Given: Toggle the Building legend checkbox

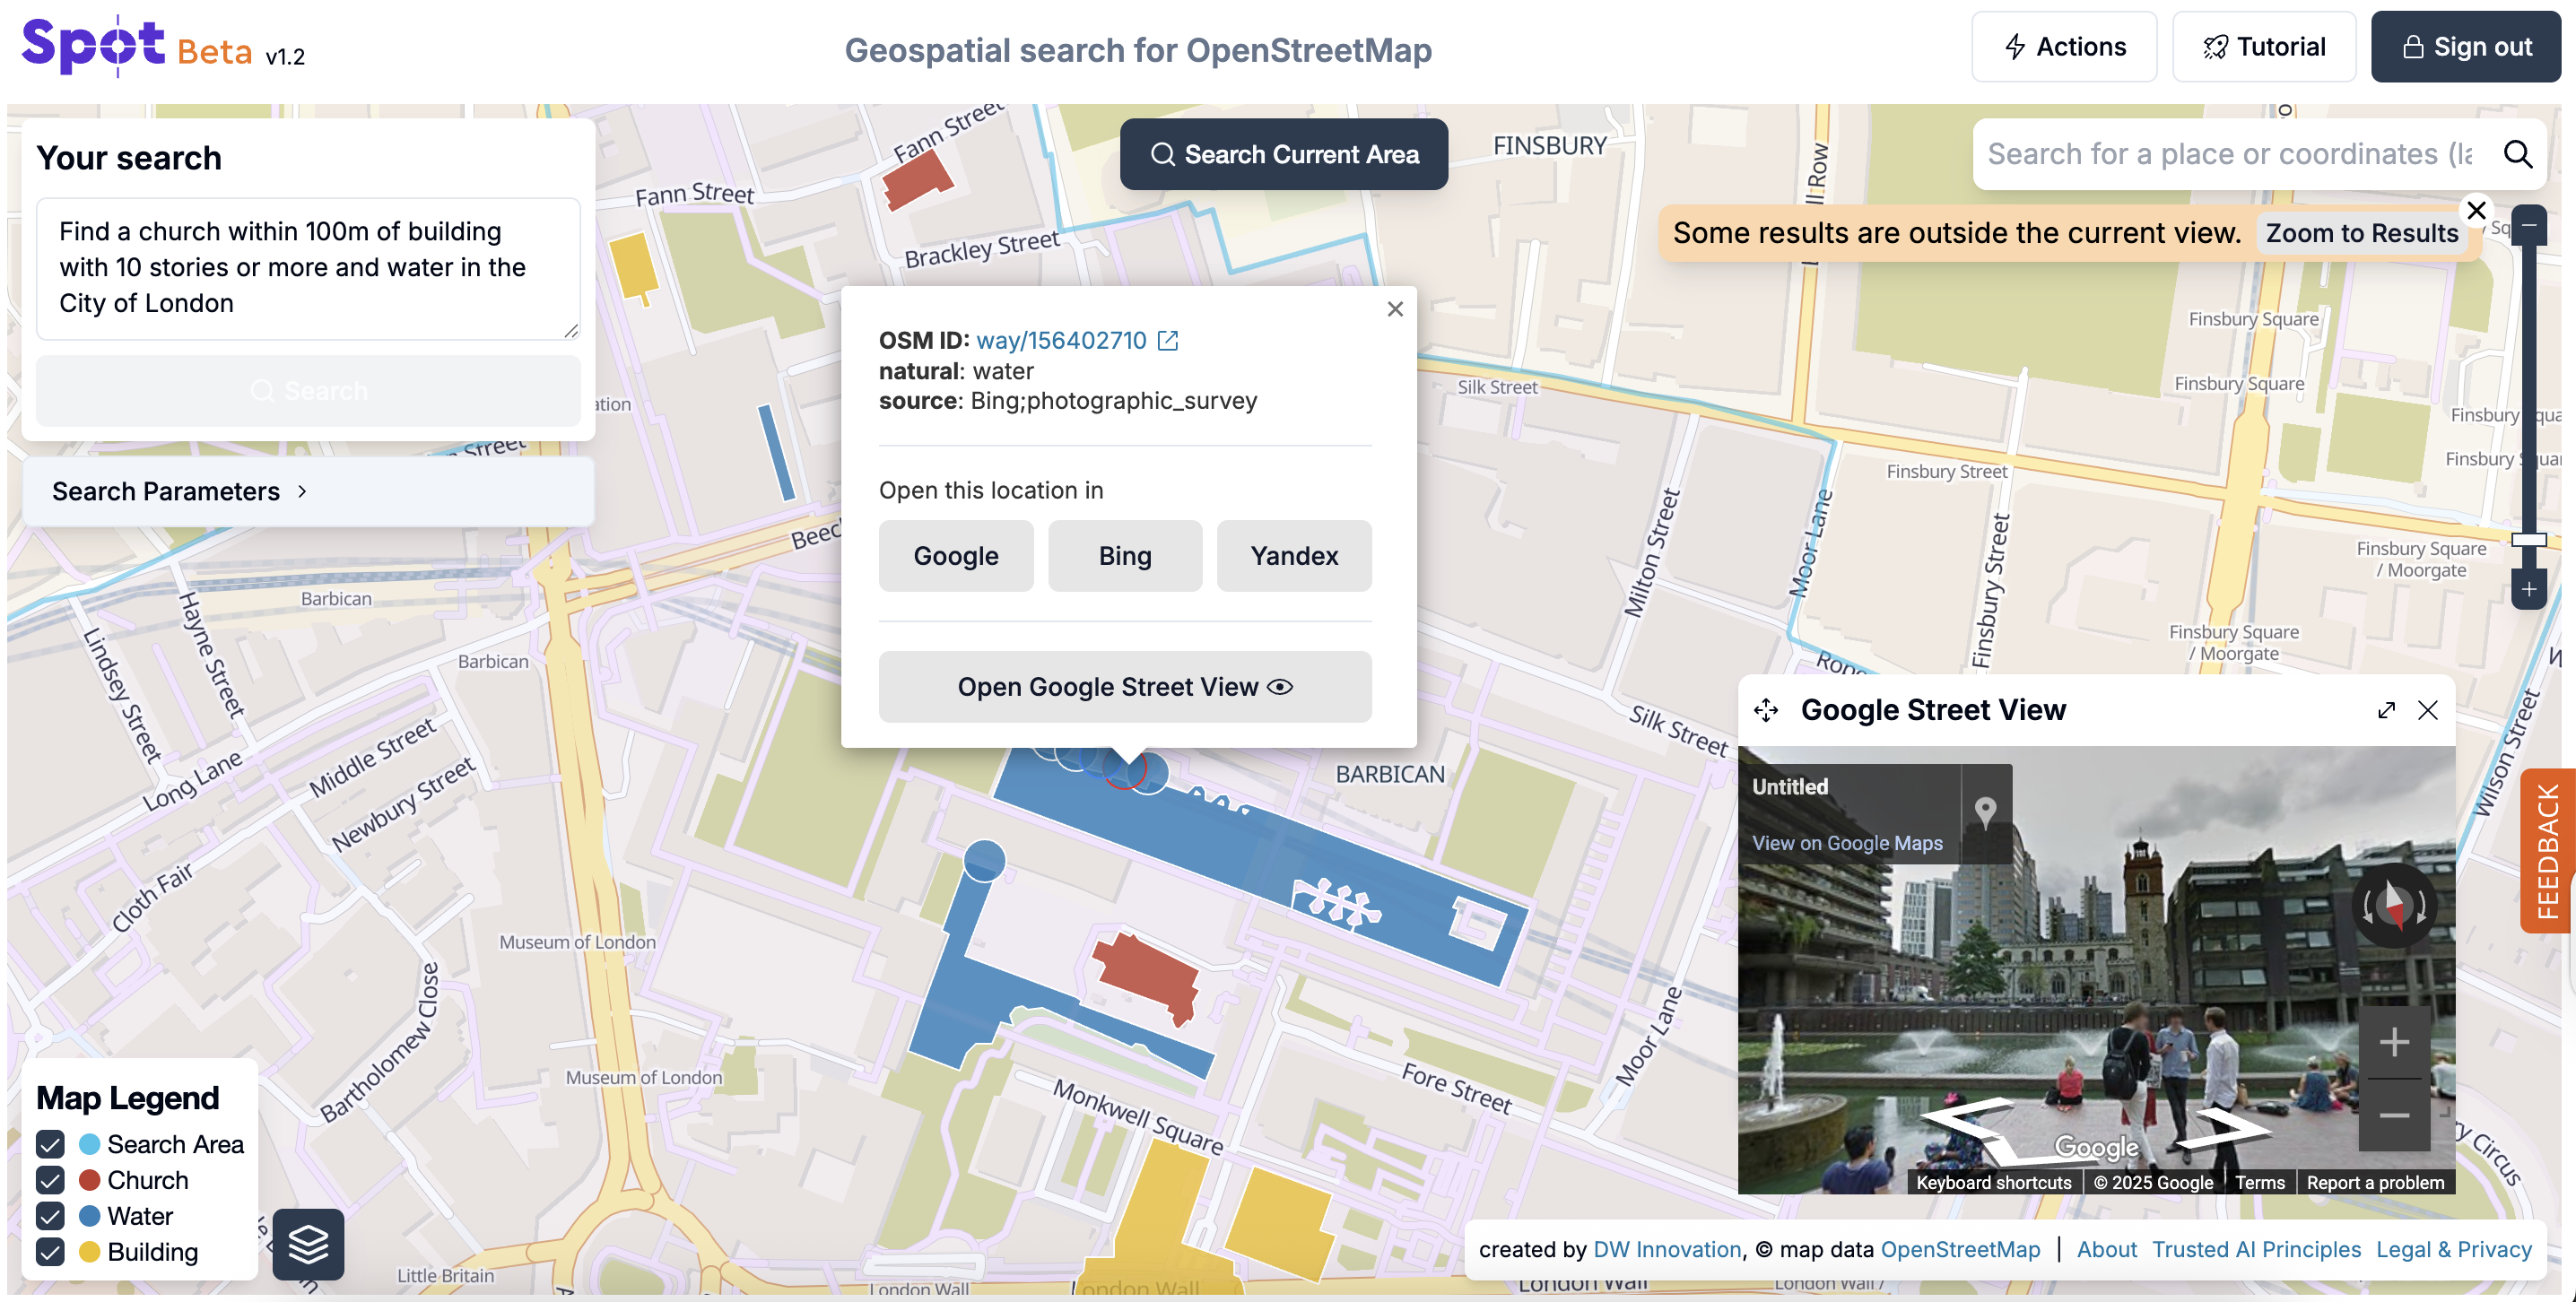Looking at the screenshot, I should pos(50,1252).
